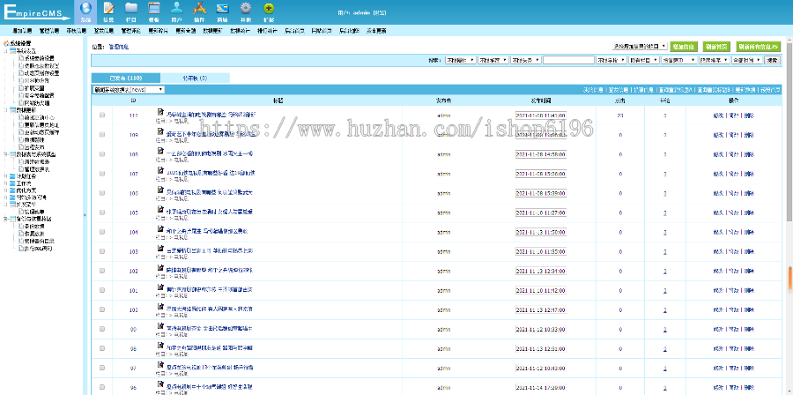Open the 商城 card icon in top navigation
This screenshot has height=395, width=793.
point(222,8)
